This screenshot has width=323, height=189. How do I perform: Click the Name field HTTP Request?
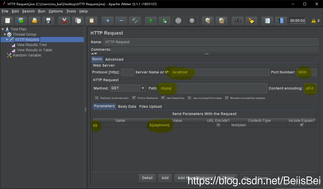pos(211,42)
